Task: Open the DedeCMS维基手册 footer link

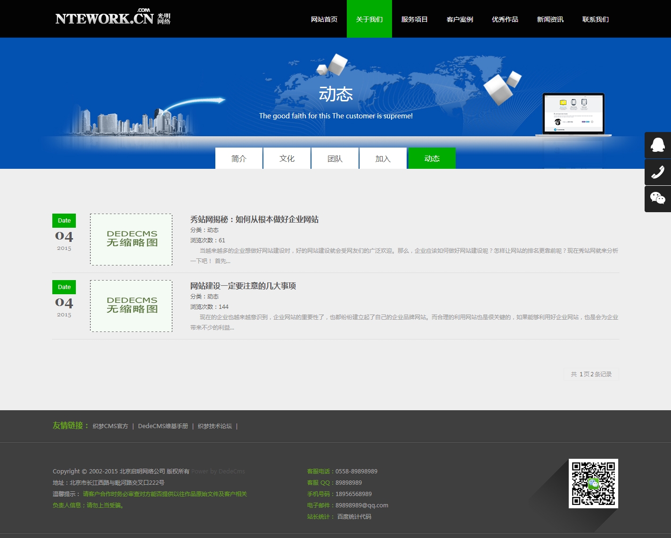Action: click(163, 426)
